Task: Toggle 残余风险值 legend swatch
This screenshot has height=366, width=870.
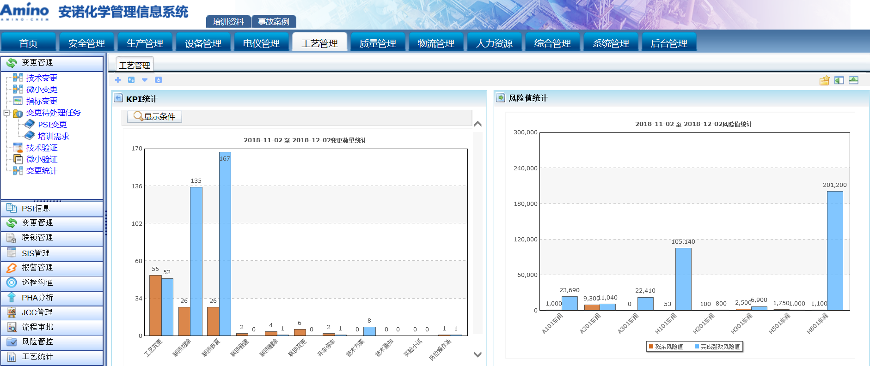Action: [x=651, y=347]
